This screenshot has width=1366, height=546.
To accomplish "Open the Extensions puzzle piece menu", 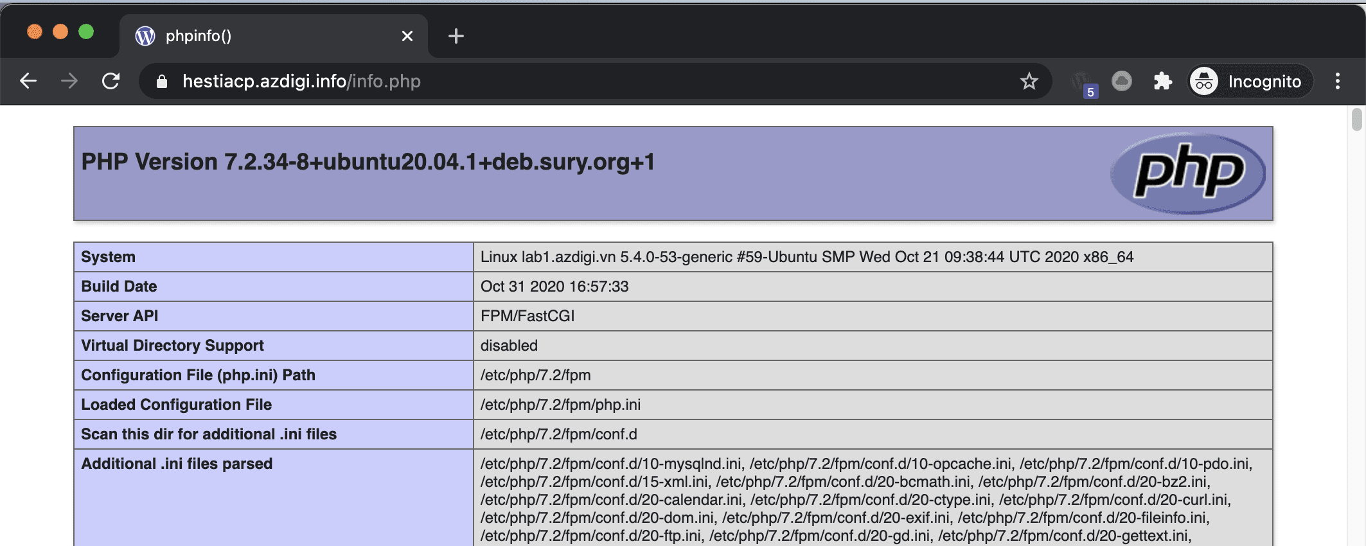I will 1162,81.
